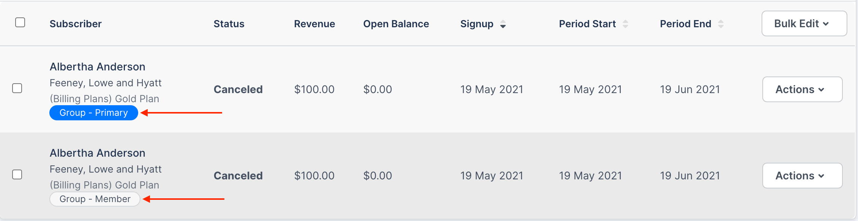Open Actions dropdown for the Member row

coord(802,176)
